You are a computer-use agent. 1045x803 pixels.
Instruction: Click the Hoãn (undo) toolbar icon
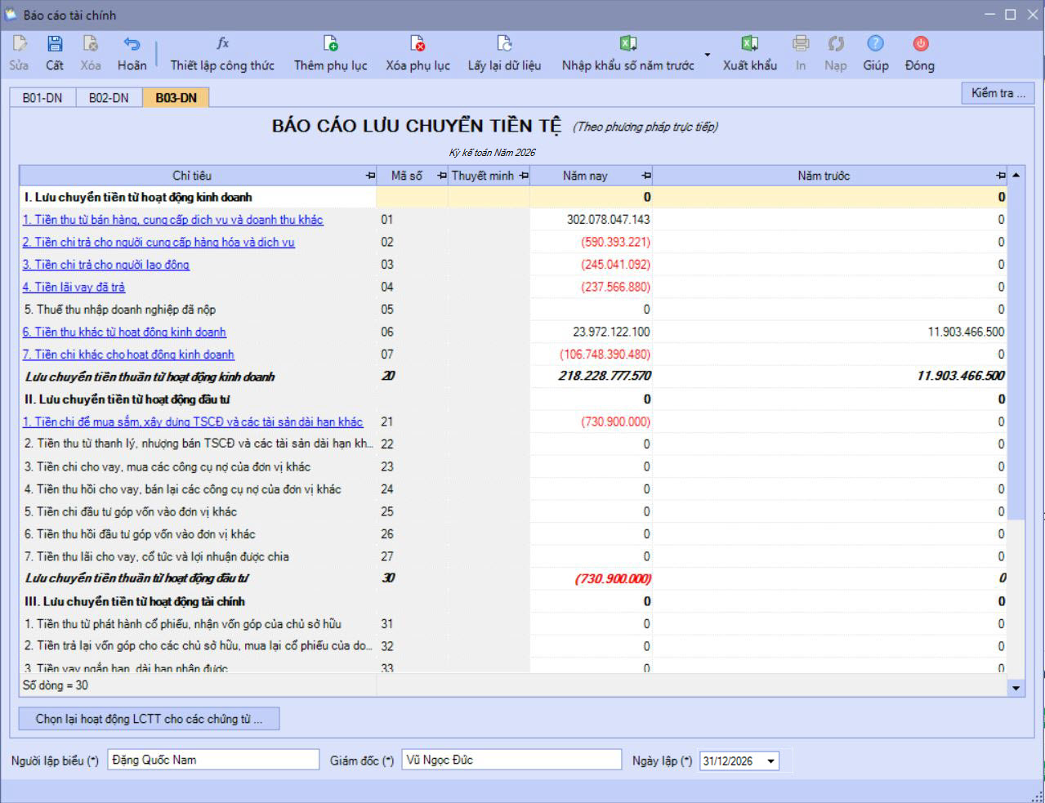pyautogui.click(x=132, y=45)
